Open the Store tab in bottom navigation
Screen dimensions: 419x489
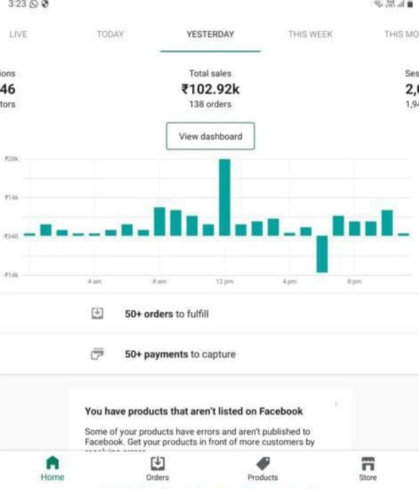pos(368,468)
